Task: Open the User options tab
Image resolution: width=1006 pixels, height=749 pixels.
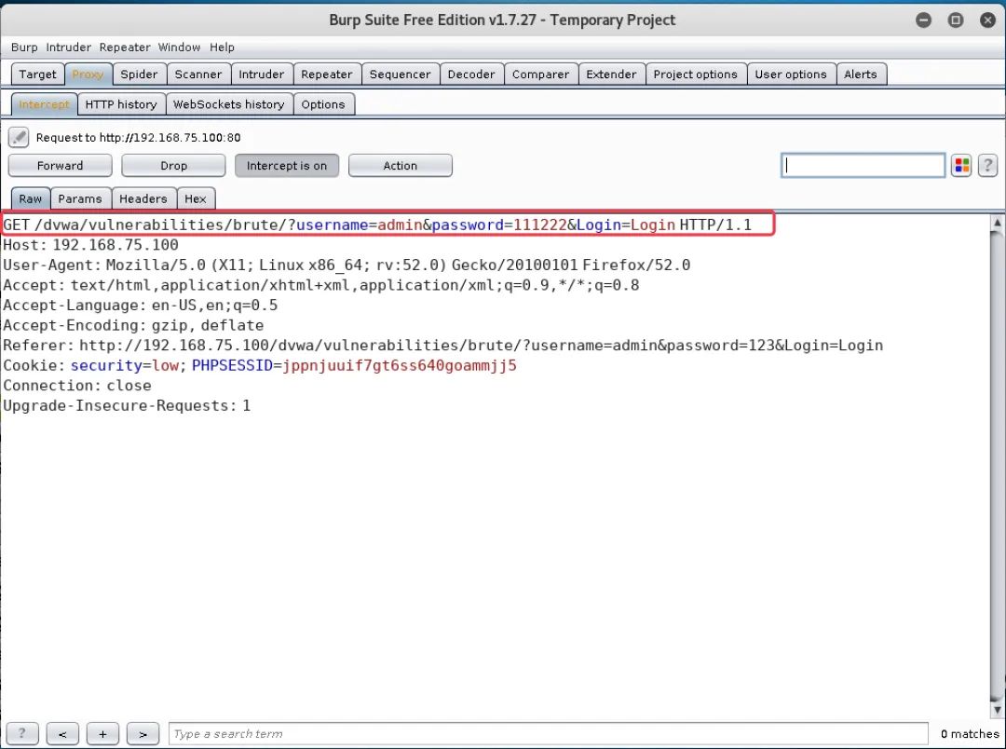Action: (791, 74)
